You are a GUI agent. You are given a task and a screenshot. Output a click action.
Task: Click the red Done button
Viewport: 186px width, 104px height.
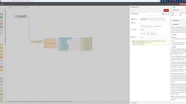(166, 10)
